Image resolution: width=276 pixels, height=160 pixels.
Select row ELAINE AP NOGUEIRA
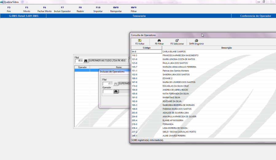coord(204,120)
